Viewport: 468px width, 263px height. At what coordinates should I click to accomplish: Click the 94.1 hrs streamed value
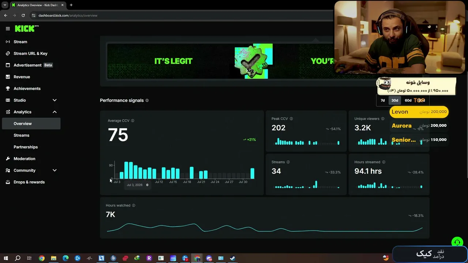click(x=368, y=171)
